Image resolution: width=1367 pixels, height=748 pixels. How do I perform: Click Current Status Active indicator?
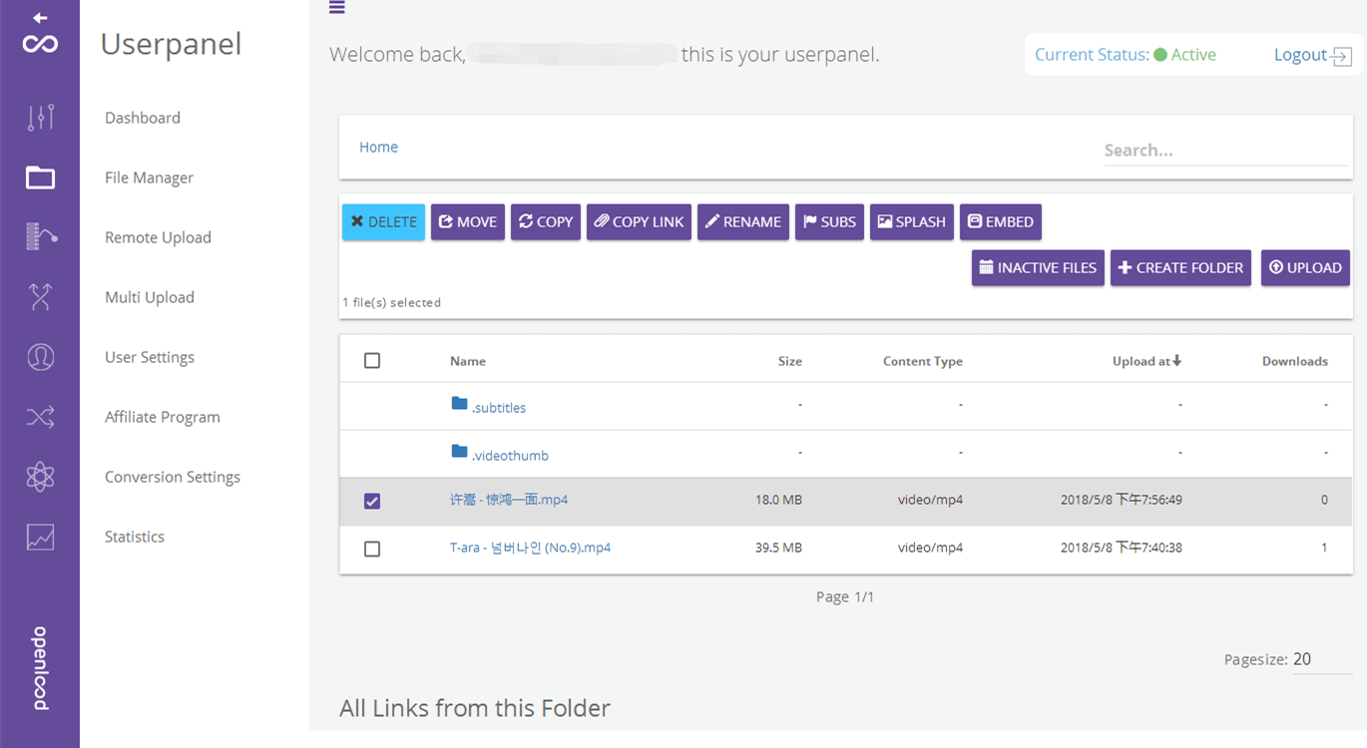pyautogui.click(x=1185, y=55)
